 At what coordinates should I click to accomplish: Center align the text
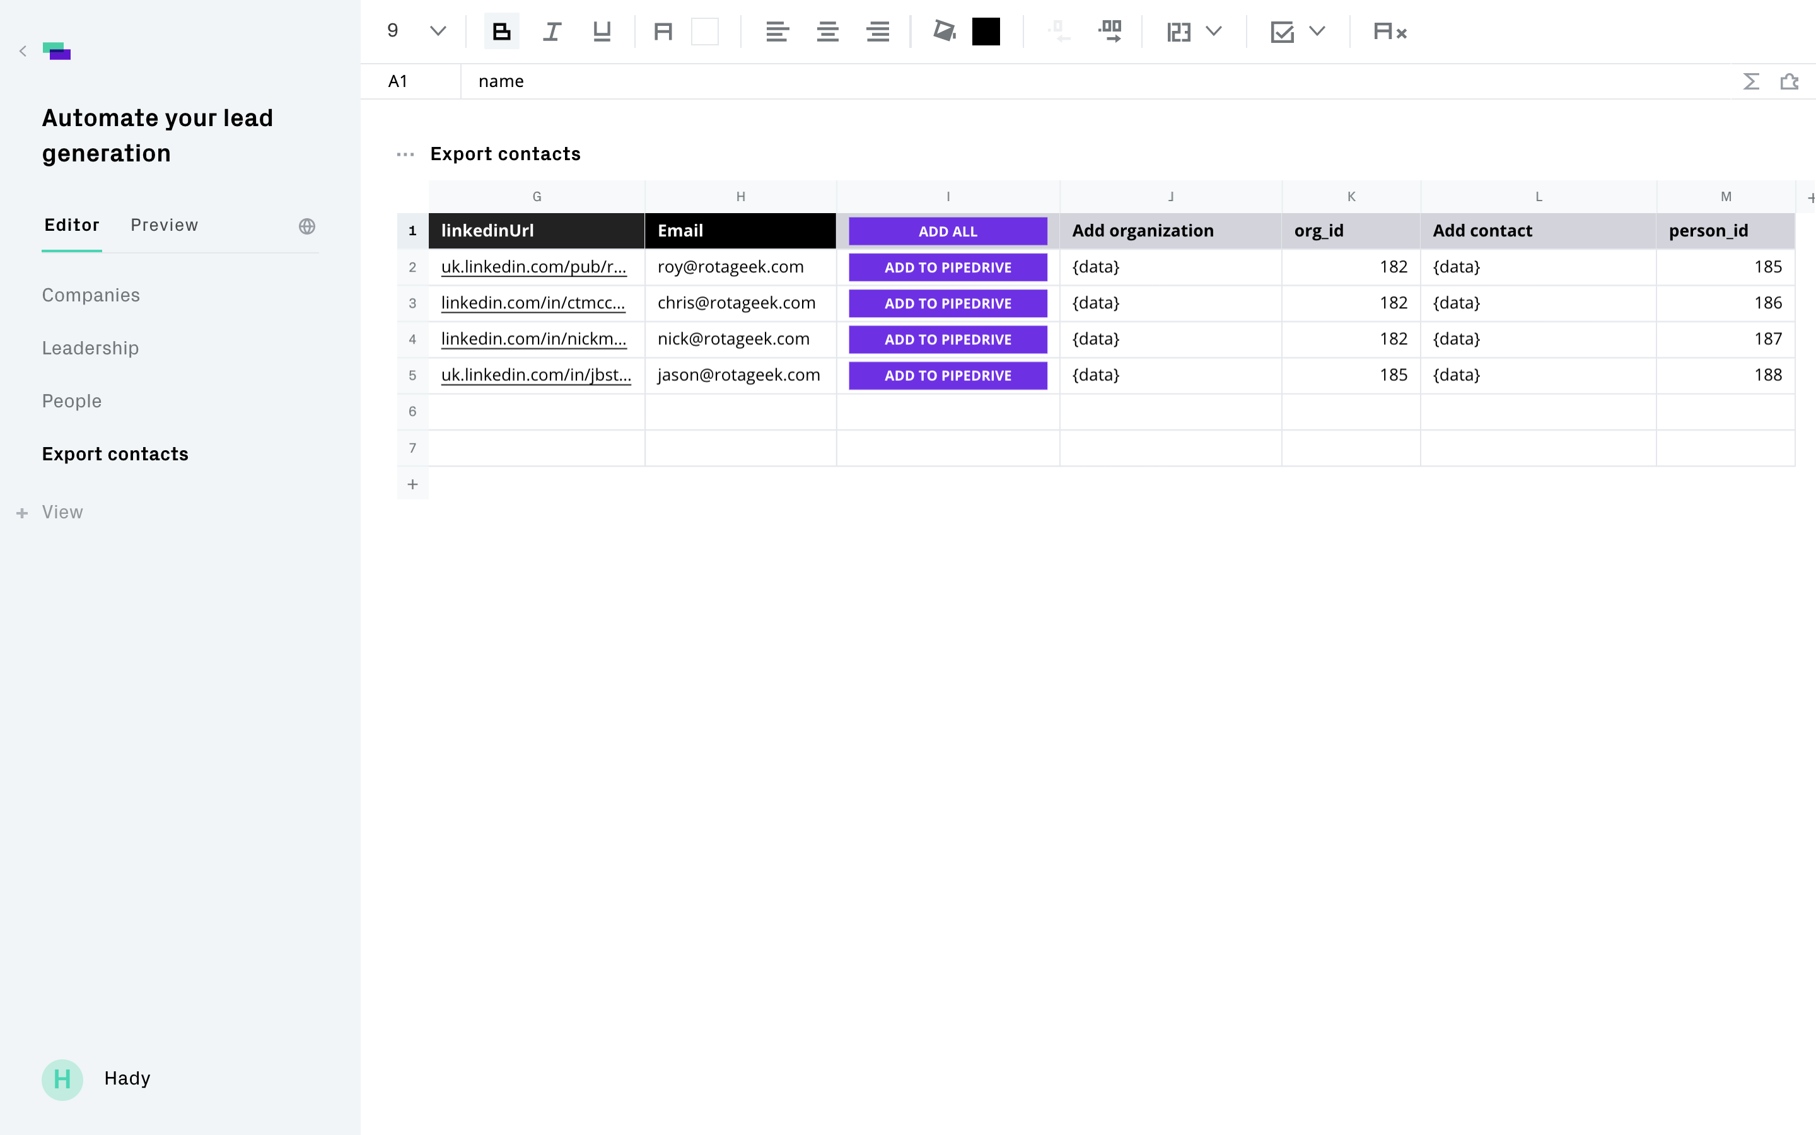point(827,32)
